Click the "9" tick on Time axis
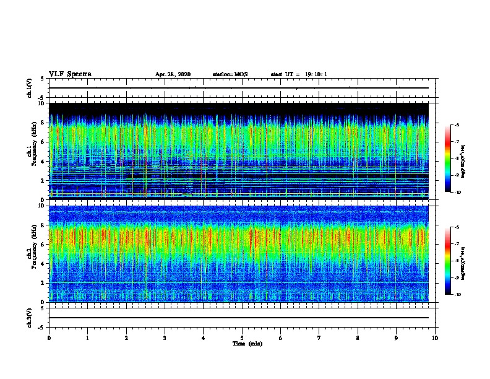This screenshot has height=379, width=490. 396,338
